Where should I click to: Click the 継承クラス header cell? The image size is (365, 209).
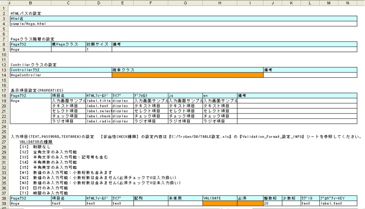pos(188,70)
